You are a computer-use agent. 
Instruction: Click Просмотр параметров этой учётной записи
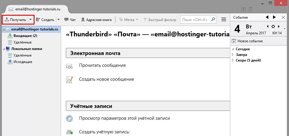pos(124,118)
